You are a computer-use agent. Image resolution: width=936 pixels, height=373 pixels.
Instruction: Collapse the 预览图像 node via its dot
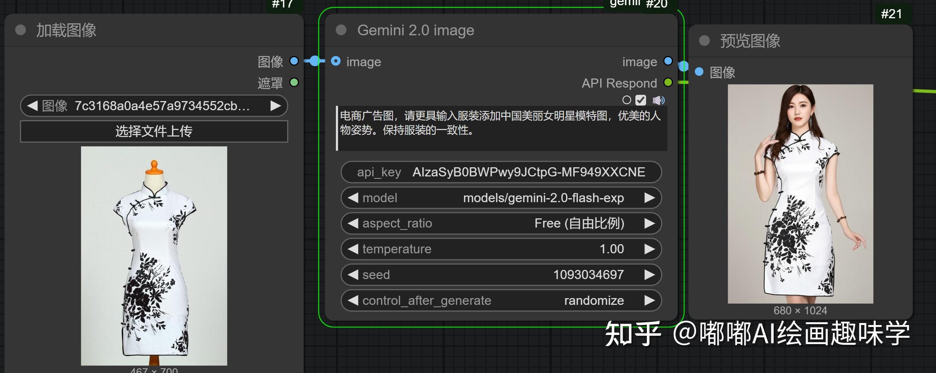point(705,41)
